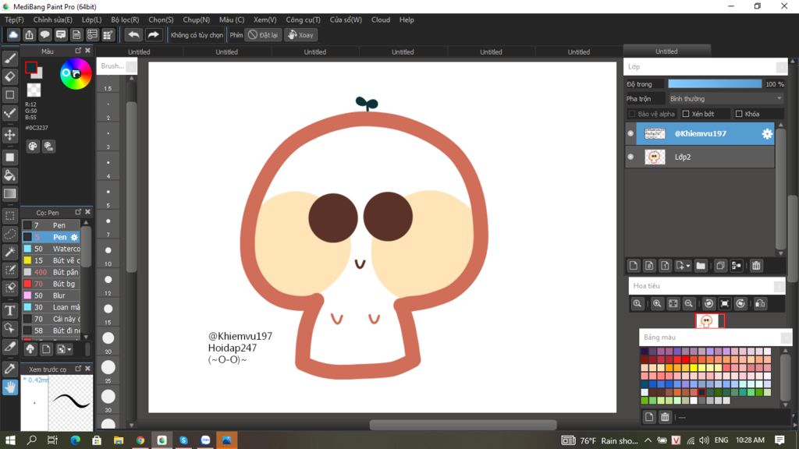Duplicate the layer using copy icon
Image resolution: width=799 pixels, height=449 pixels.
point(720,265)
